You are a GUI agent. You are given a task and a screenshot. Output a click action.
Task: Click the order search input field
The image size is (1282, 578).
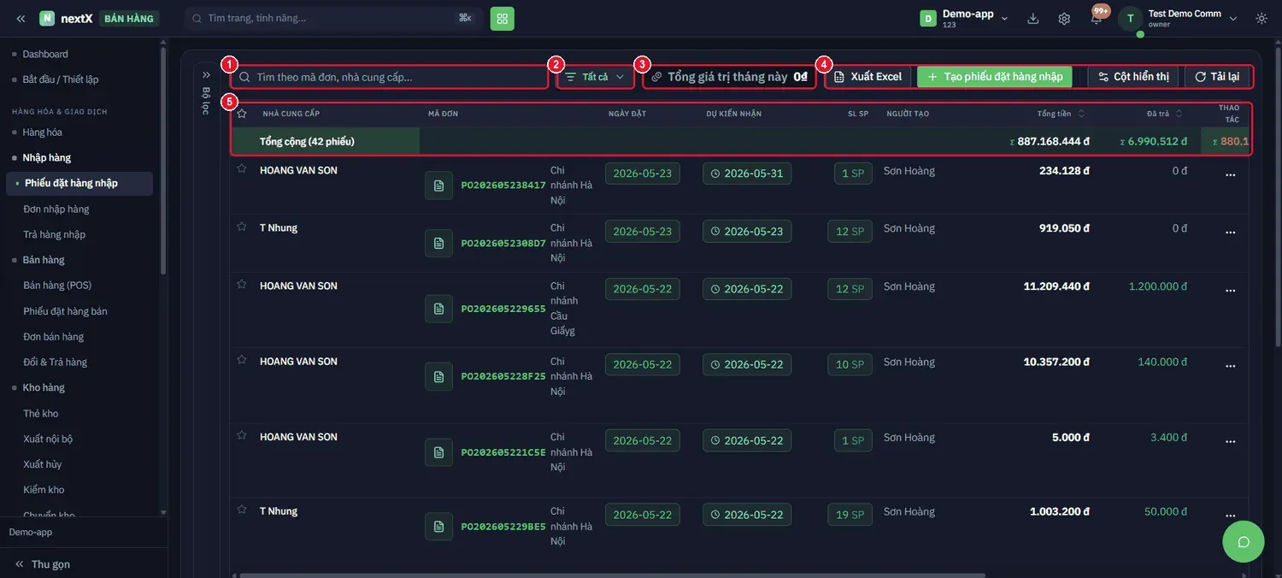point(390,77)
